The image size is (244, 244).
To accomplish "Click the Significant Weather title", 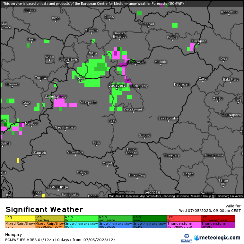I will (44, 210).
